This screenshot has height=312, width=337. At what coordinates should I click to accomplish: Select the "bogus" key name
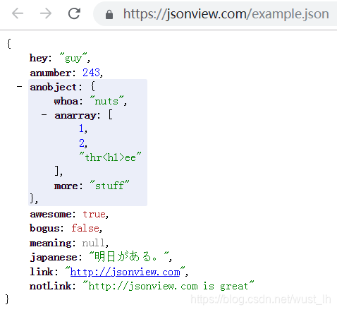click(x=44, y=229)
